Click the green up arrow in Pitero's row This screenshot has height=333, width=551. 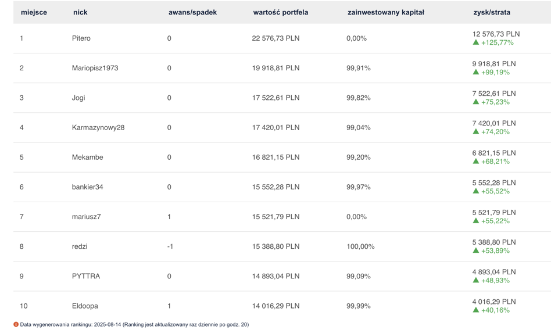point(476,42)
